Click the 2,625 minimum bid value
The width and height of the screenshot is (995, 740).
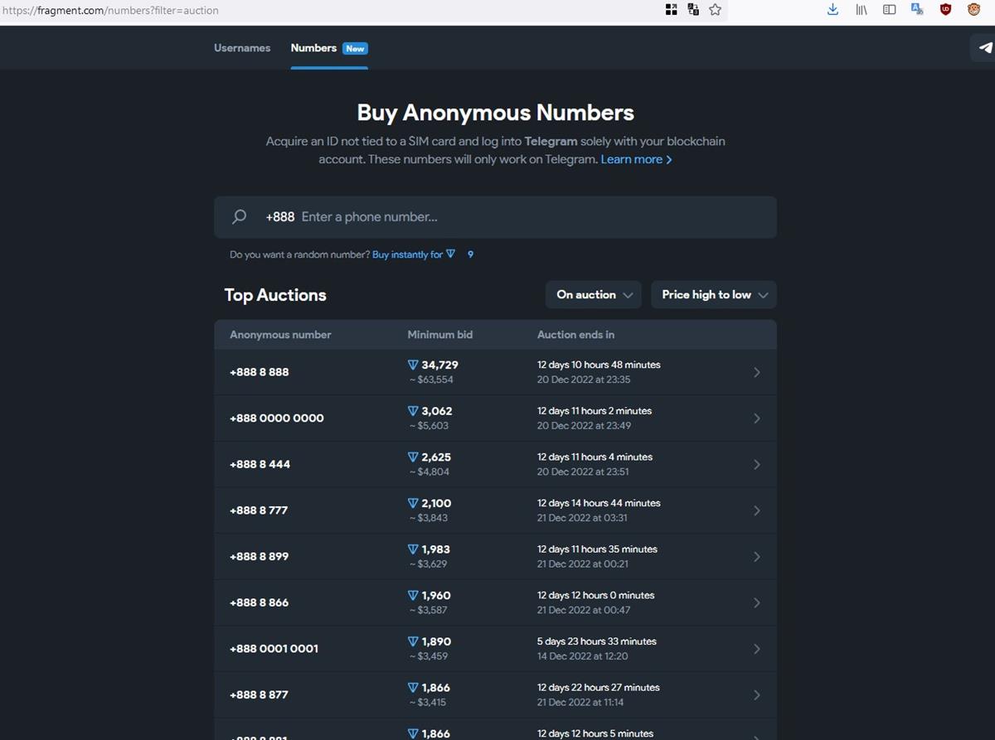tap(436, 457)
